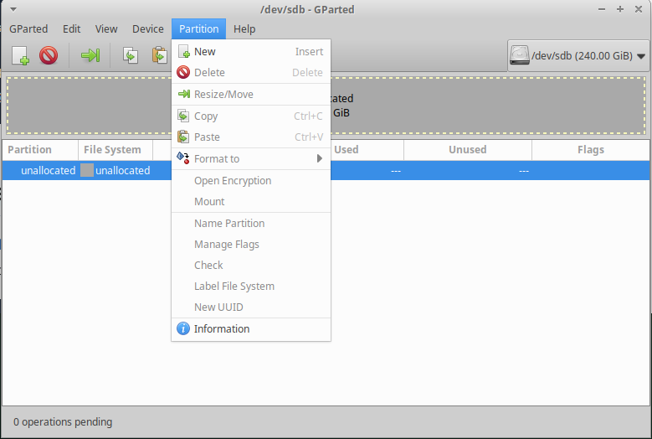Open window menu arrow in title bar
Image resolution: width=652 pixels, height=439 pixels.
pos(13,9)
